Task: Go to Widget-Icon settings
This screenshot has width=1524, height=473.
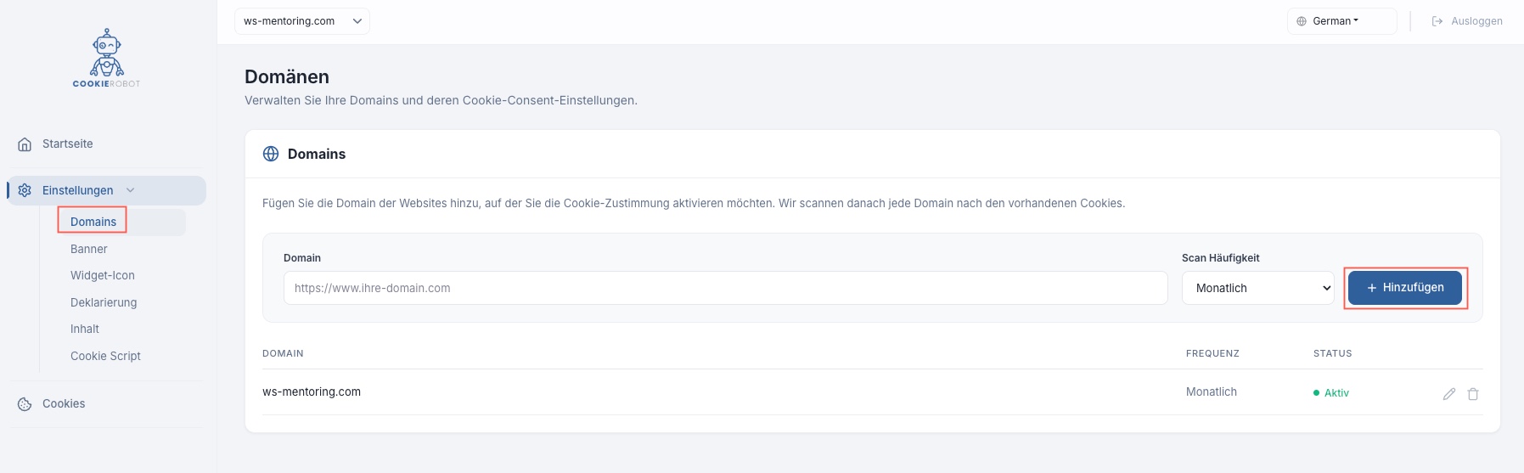Action: click(x=103, y=275)
